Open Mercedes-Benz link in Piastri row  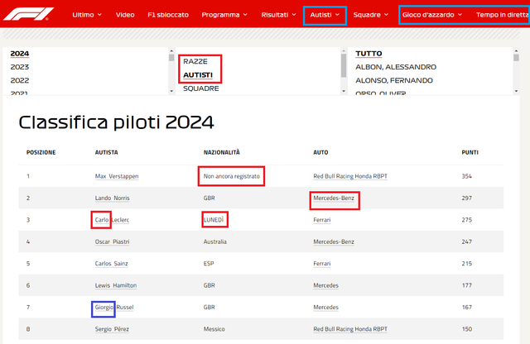click(334, 241)
